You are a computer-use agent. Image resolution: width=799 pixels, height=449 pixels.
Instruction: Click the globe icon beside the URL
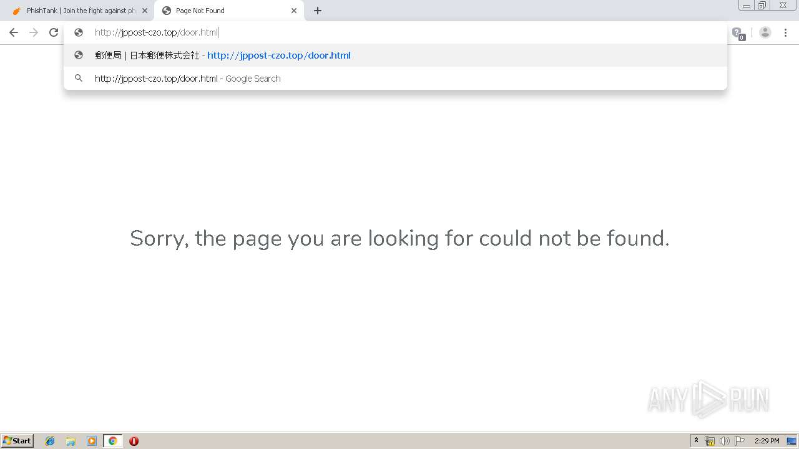click(79, 32)
